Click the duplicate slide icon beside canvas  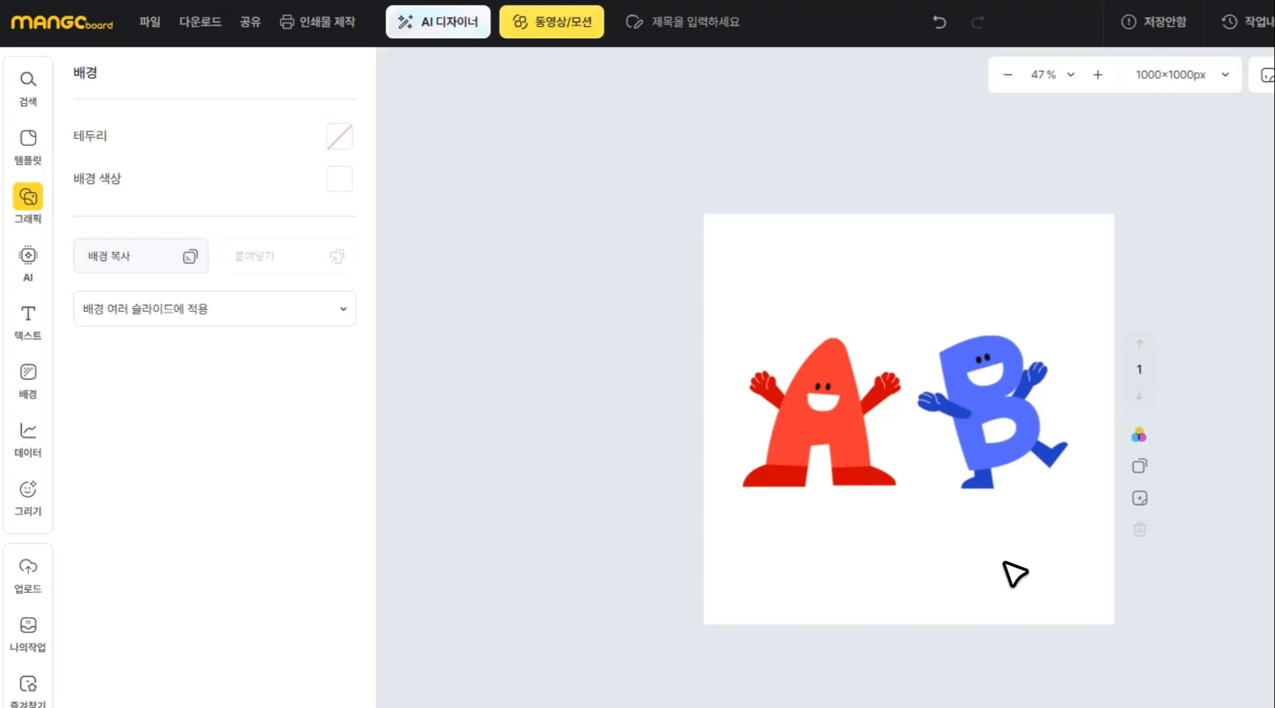1139,466
